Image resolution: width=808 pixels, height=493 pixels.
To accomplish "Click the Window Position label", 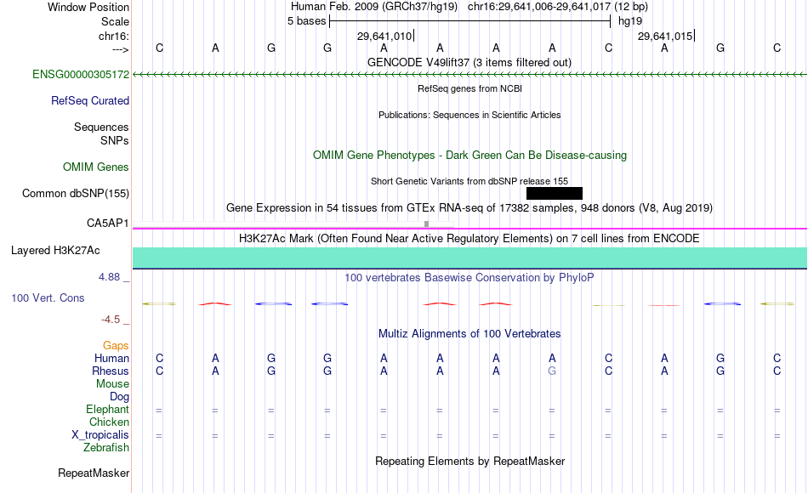I will pyautogui.click(x=88, y=7).
